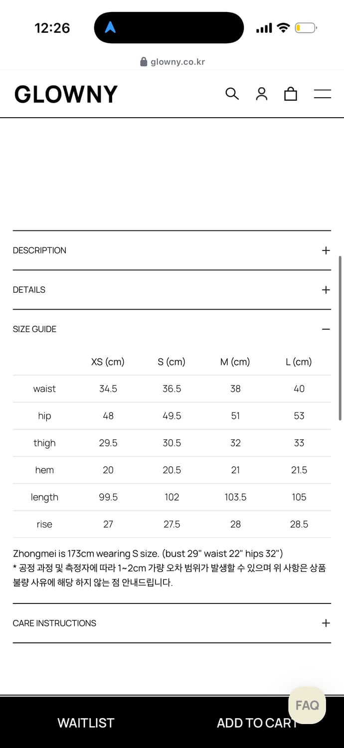Expand the Description section plus icon
344x748 pixels.
click(x=326, y=250)
